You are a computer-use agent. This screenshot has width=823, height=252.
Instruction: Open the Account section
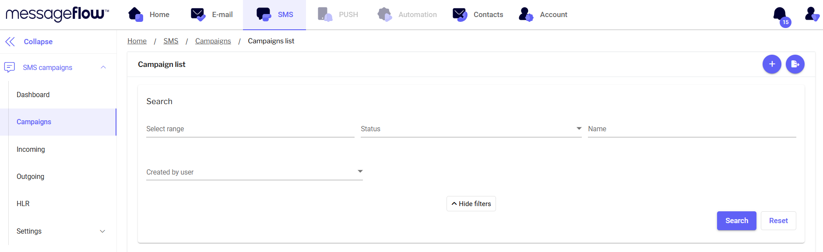click(x=543, y=14)
